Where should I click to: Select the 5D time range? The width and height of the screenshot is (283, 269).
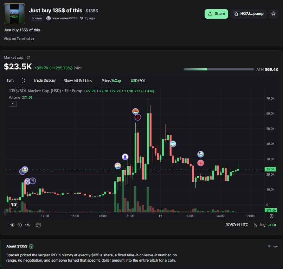click(x=19, y=225)
